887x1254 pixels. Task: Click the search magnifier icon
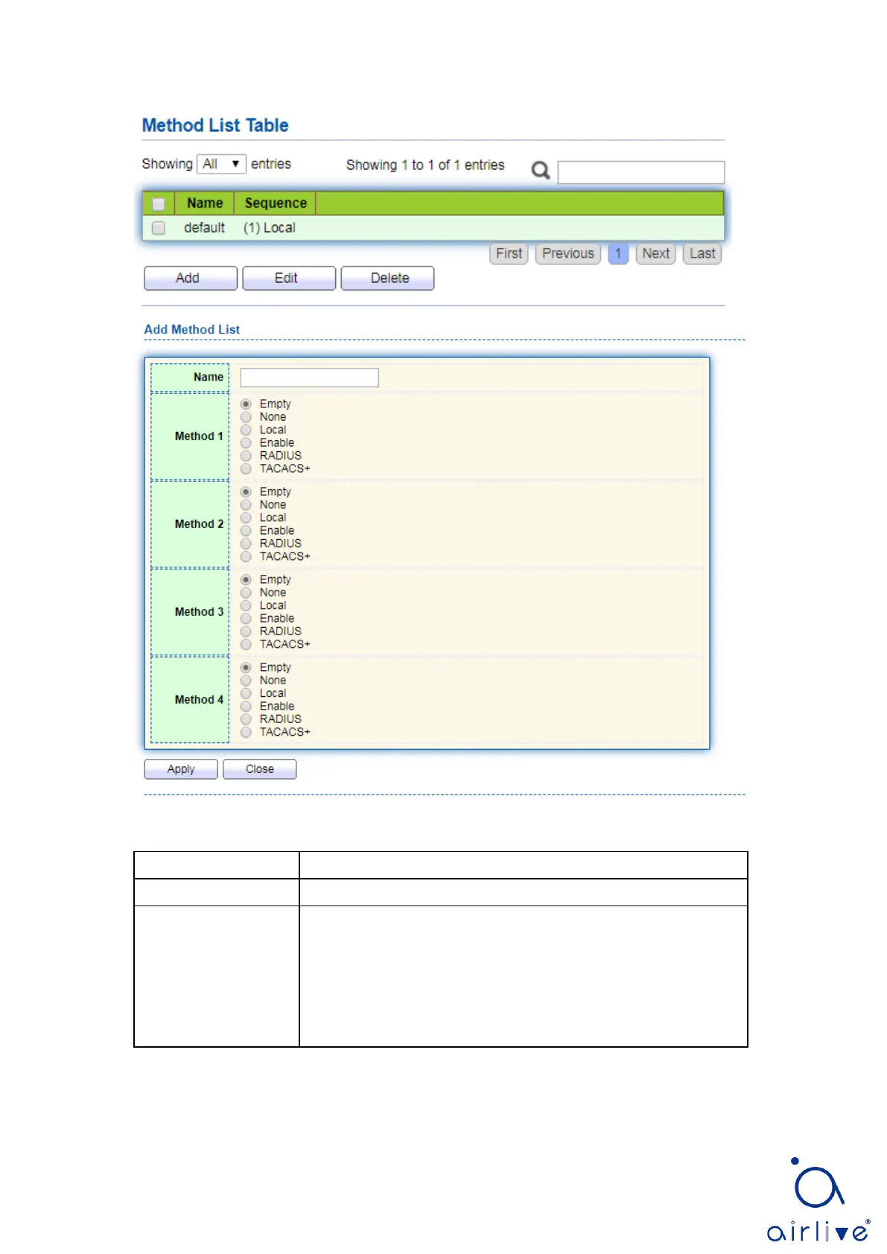point(541,171)
